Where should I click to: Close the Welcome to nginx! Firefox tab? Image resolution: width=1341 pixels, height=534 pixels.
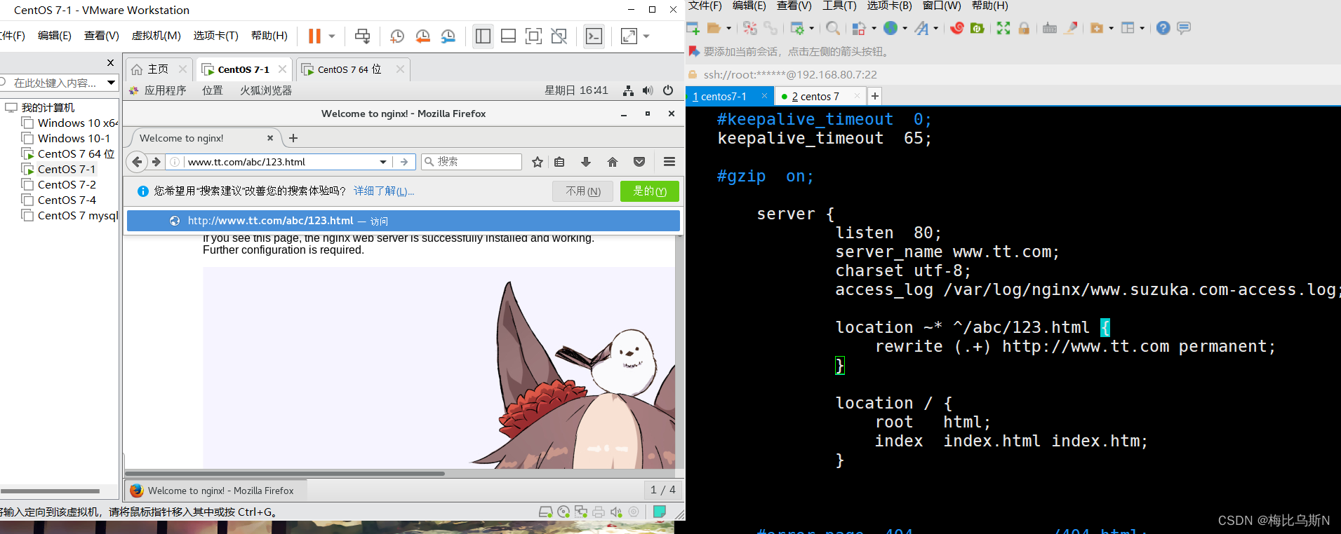(270, 138)
